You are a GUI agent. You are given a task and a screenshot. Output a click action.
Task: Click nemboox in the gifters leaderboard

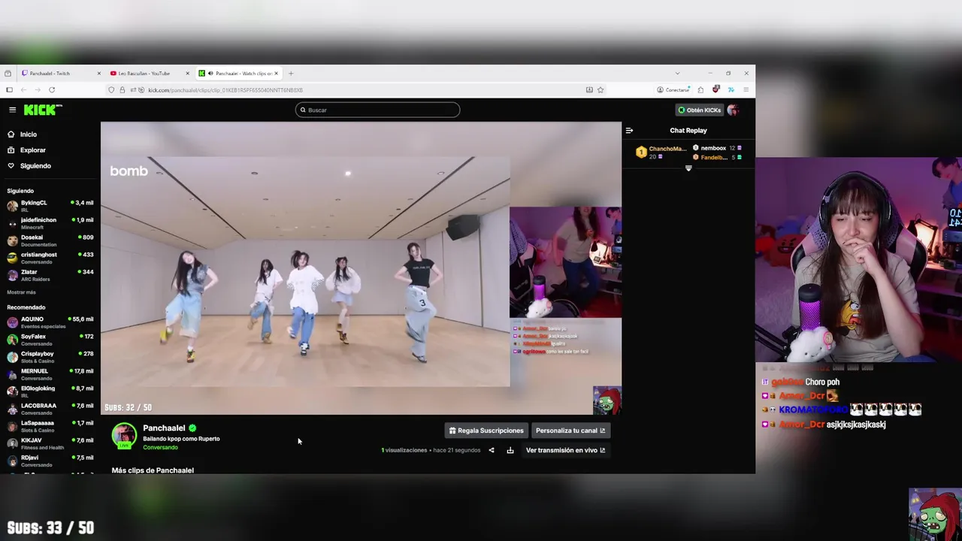click(713, 148)
